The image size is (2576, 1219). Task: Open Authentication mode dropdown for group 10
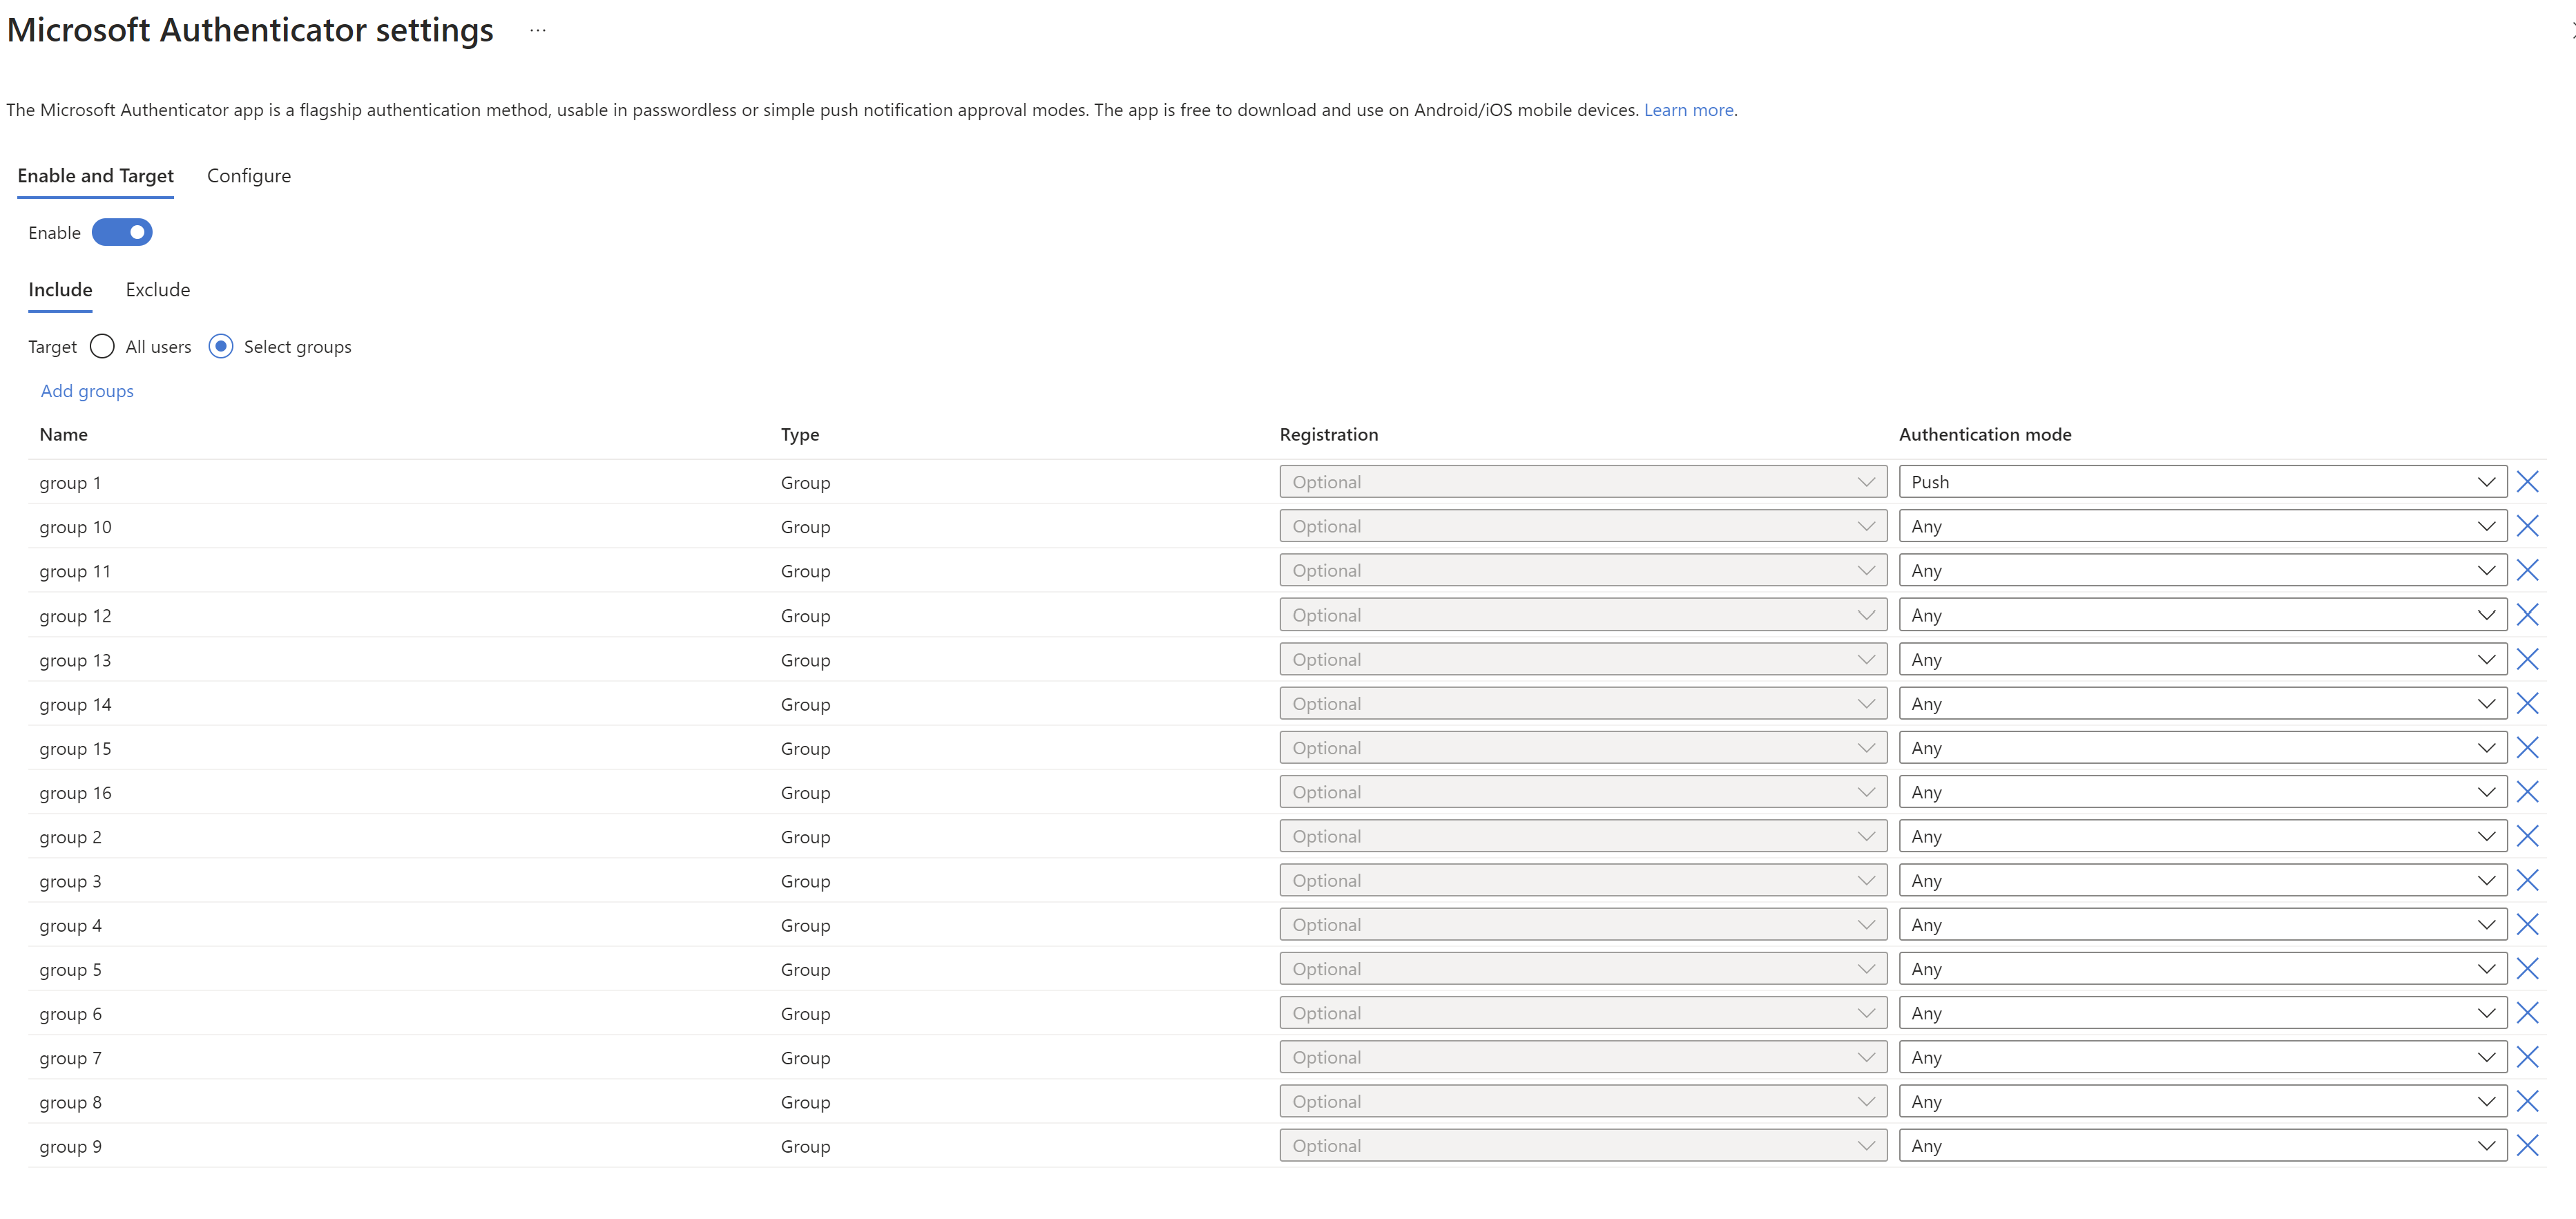tap(2202, 526)
